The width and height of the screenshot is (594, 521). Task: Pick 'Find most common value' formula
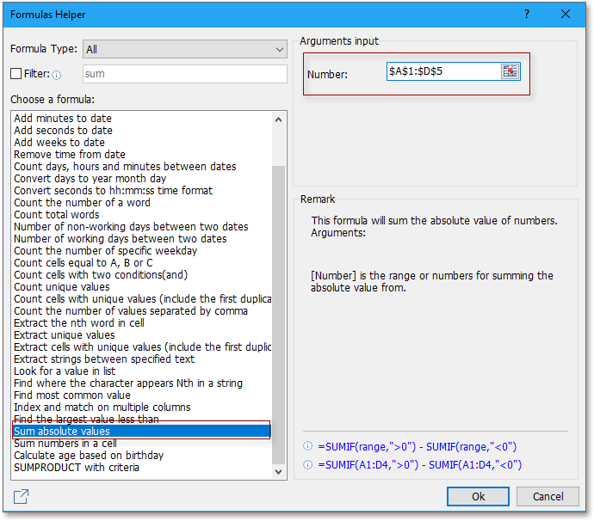(71, 395)
